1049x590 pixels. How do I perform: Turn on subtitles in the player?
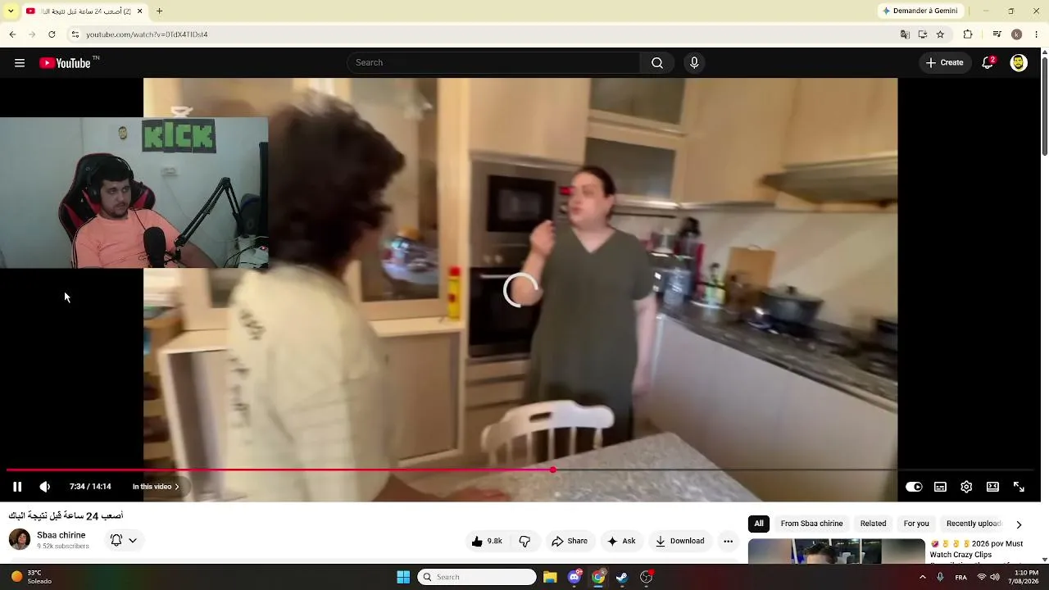coord(940,487)
